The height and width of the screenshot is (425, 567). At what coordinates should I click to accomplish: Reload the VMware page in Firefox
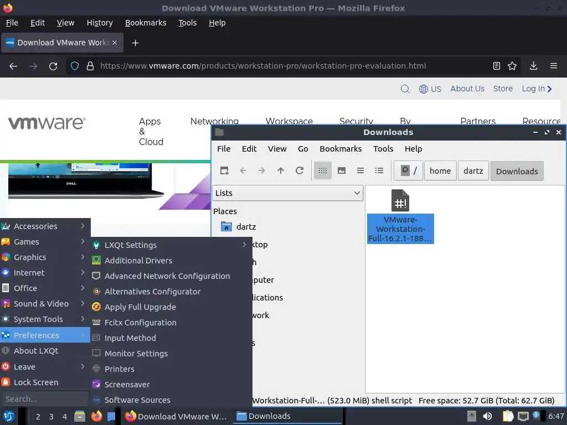click(x=53, y=66)
